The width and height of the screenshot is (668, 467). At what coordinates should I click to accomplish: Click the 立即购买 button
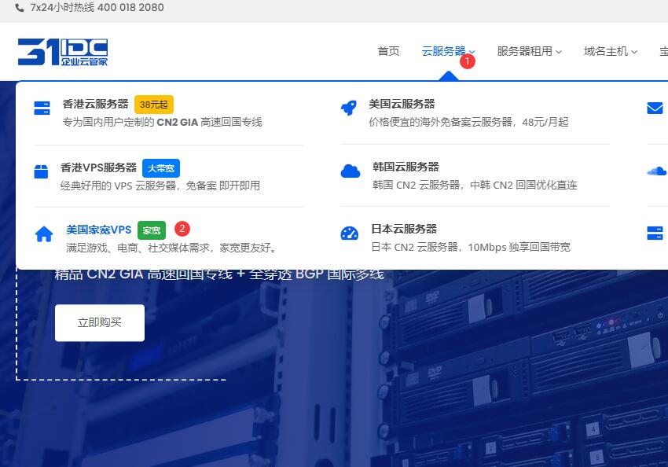pos(100,322)
